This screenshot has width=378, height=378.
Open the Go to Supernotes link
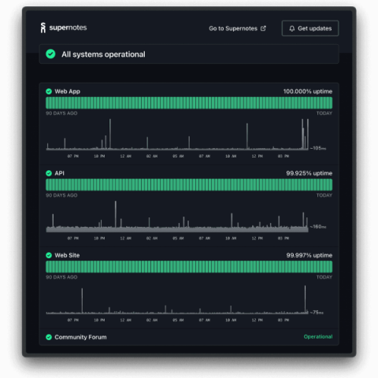[237, 28]
